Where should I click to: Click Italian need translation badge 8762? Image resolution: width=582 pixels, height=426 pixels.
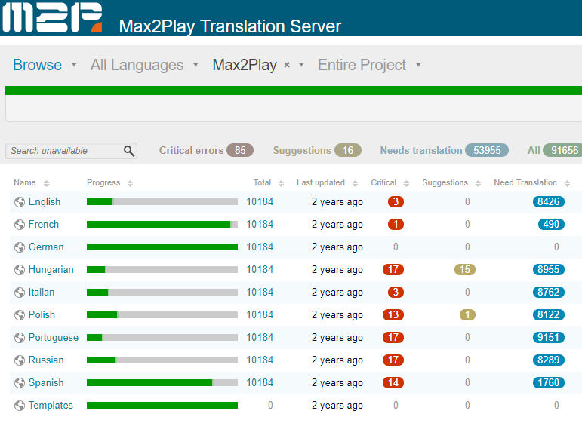tap(549, 292)
